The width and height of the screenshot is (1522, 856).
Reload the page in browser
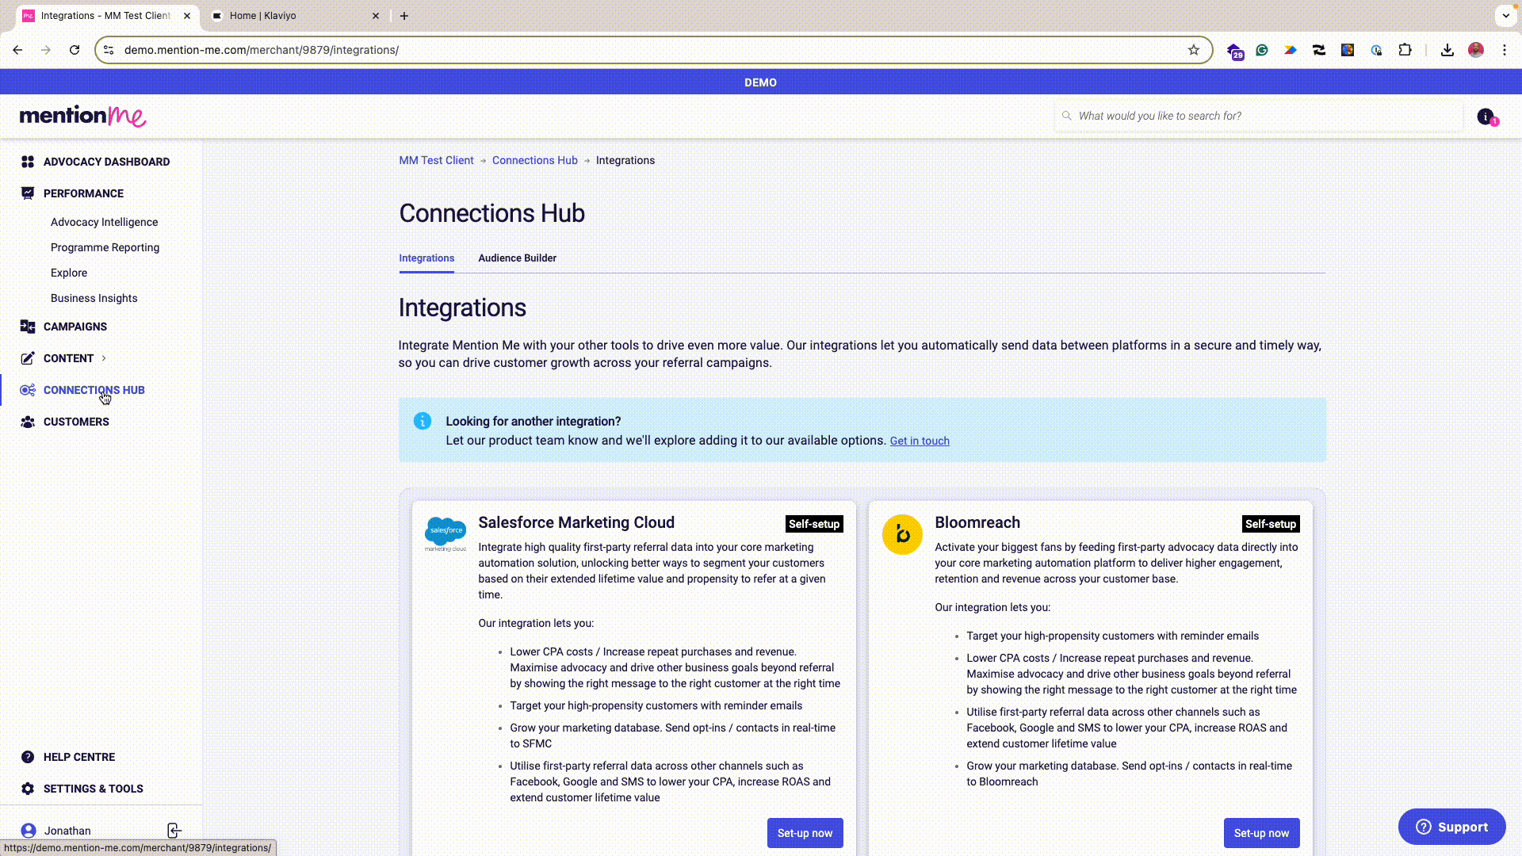(x=75, y=50)
